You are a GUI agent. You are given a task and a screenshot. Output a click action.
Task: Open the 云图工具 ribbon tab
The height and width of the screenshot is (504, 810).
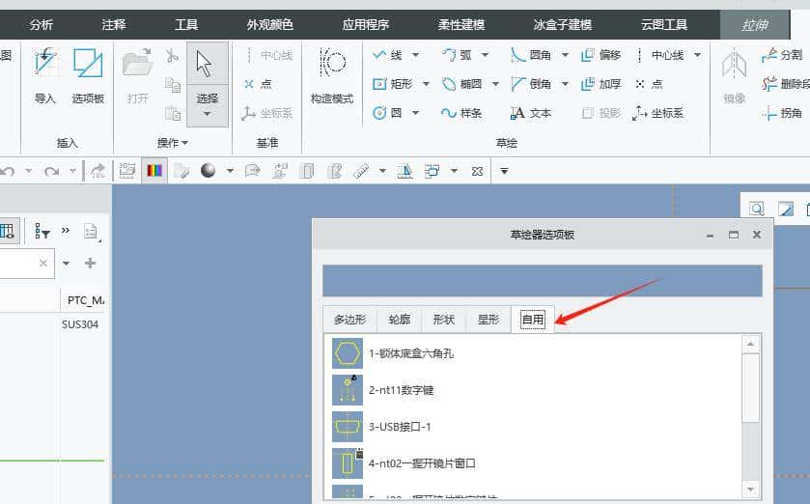point(664,24)
